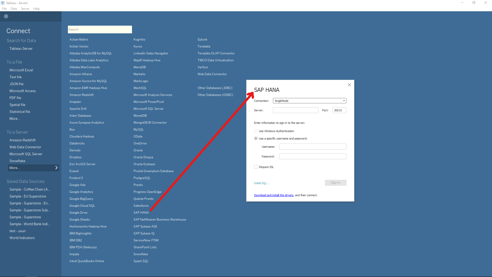Click the Tableau start page logo icon
Viewport: 492px width, 277px height.
(6, 16)
